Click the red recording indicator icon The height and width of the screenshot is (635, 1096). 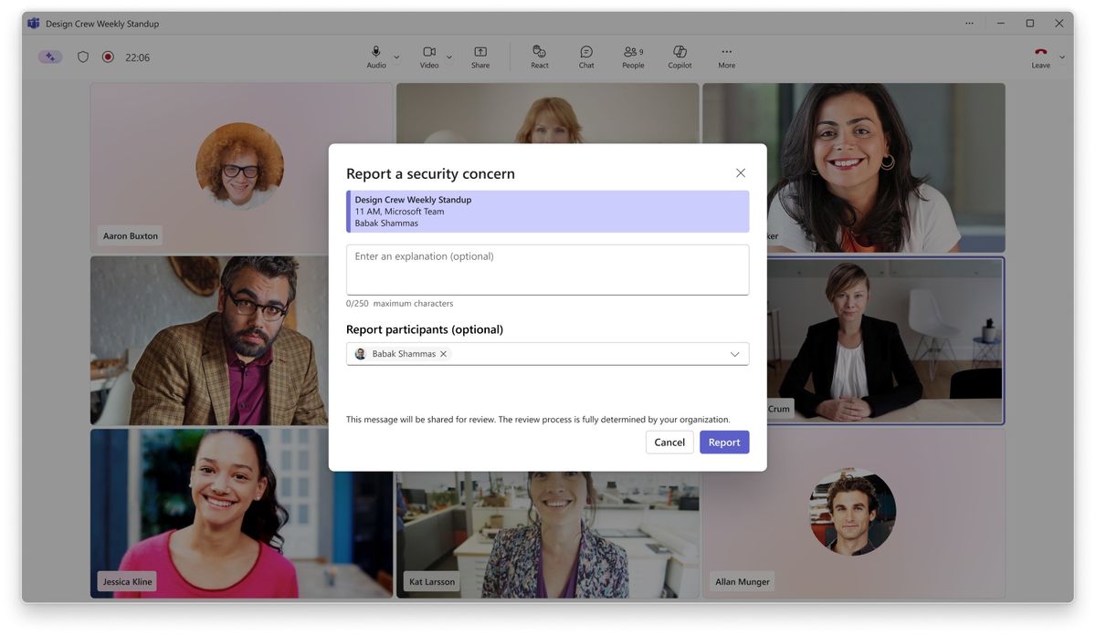(108, 57)
